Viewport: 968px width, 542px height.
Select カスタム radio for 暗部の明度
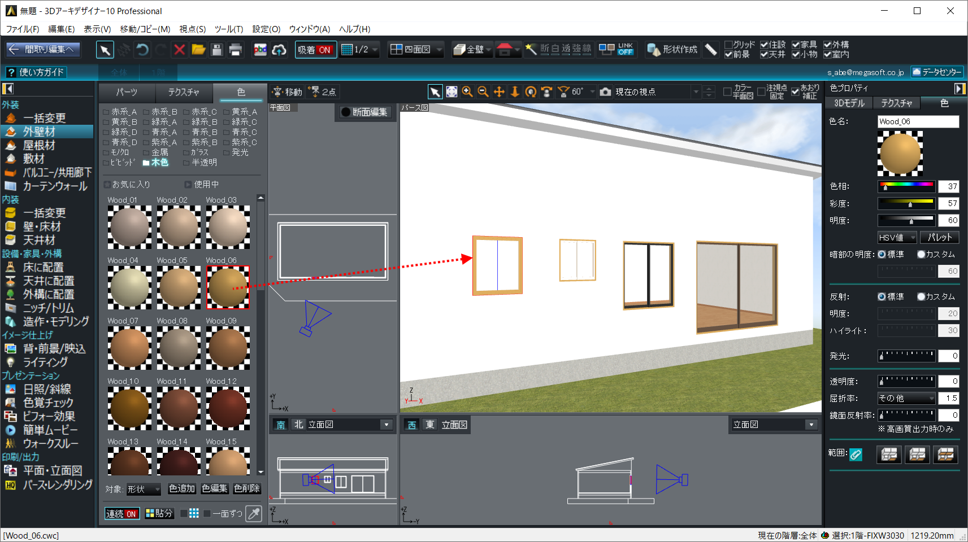(921, 255)
